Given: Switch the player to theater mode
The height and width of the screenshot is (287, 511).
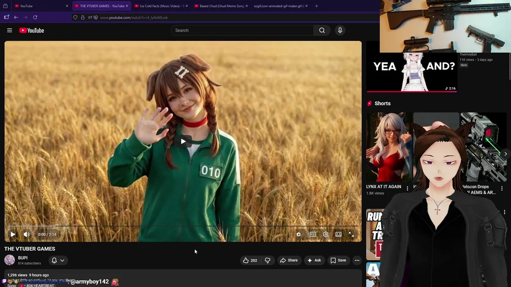Looking at the screenshot, I should tap(339, 234).
